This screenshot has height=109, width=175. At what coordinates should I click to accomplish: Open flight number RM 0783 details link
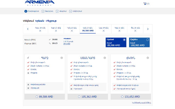[67, 44]
